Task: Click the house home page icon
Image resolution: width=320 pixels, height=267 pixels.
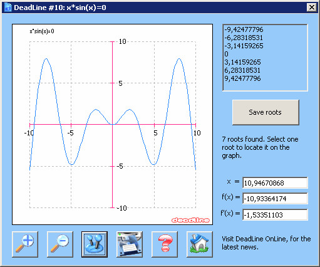Action: tap(200, 244)
